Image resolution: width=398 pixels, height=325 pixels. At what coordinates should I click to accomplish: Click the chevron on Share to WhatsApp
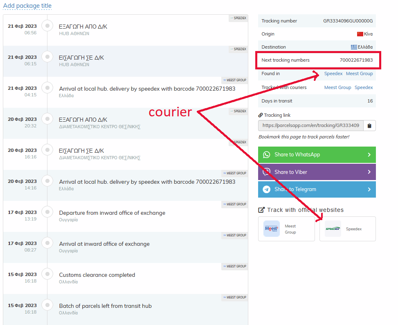point(369,155)
